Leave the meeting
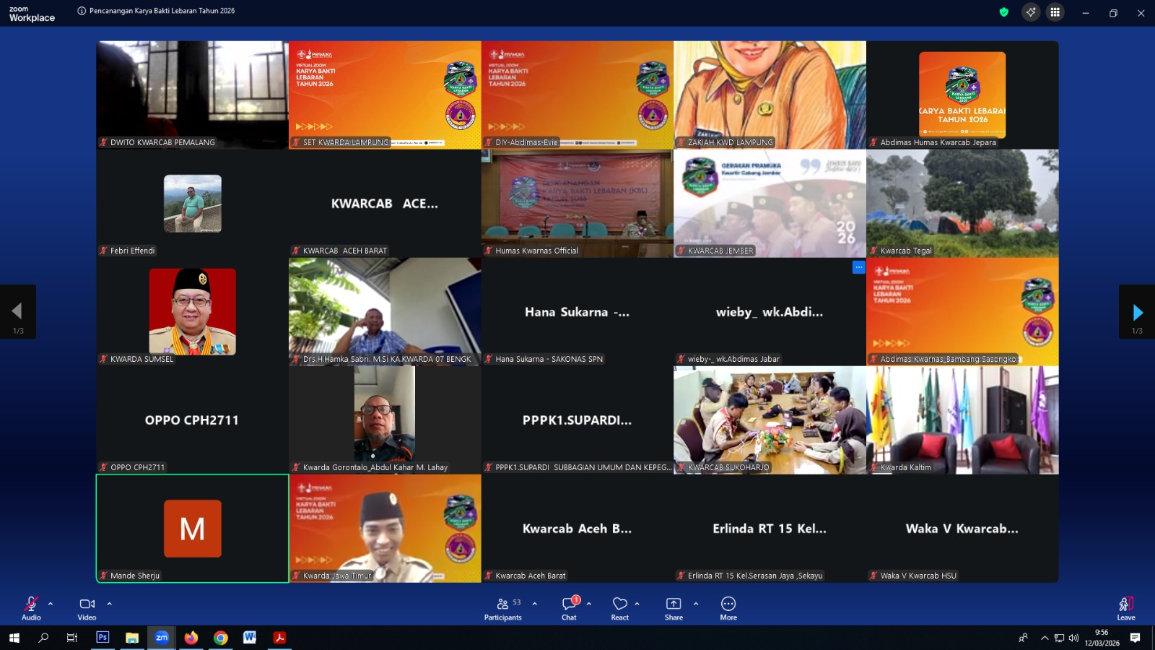The width and height of the screenshot is (1155, 650). (x=1125, y=607)
